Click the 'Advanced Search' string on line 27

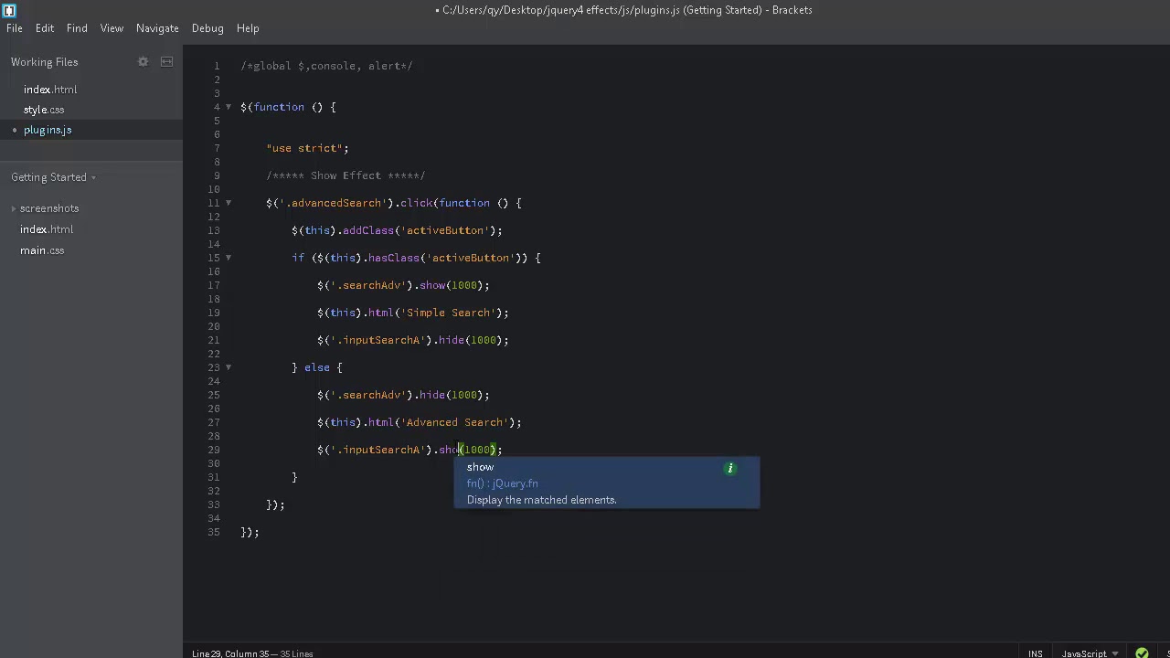click(x=458, y=422)
